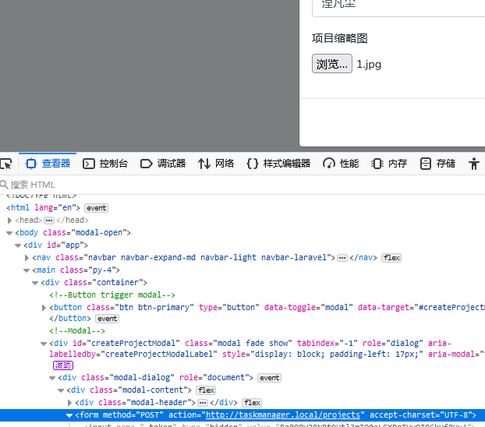Open the accessibility panel icon

point(473,164)
